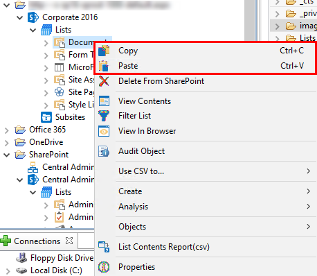The image size is (317, 276).
Task: Expand the OneDrive folder
Action: click(7, 143)
